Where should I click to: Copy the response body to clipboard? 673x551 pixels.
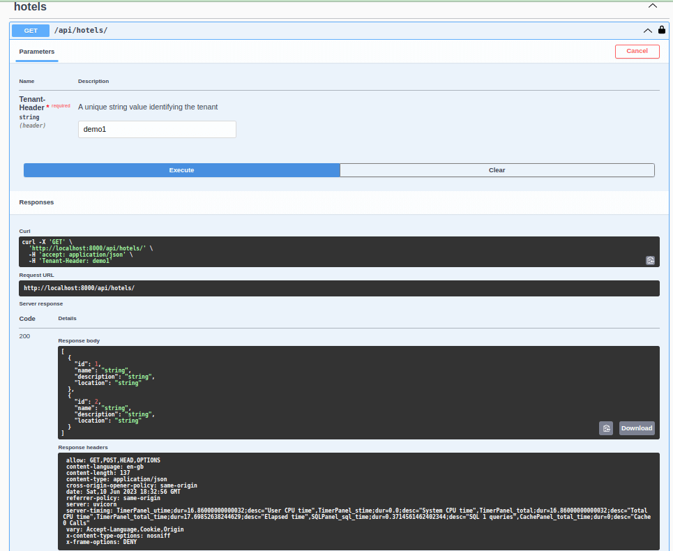605,428
